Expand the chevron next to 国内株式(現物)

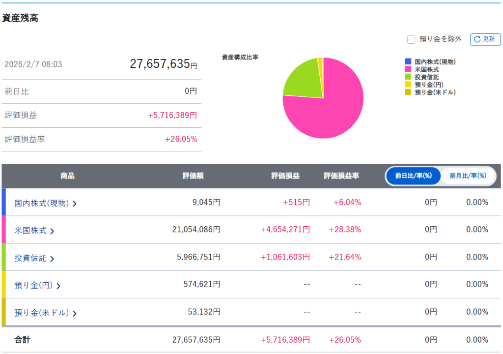pyautogui.click(x=75, y=203)
